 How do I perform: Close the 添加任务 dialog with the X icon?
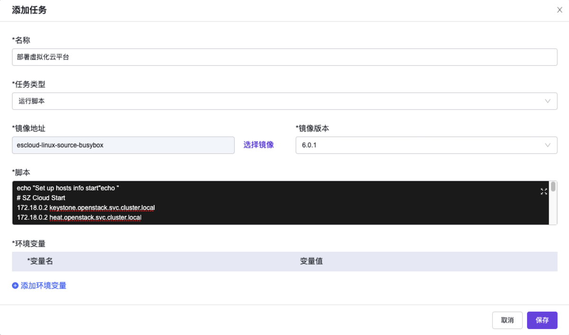[560, 10]
